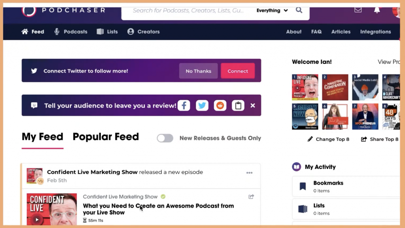Dismiss the review request banner
Image resolution: width=405 pixels, height=228 pixels.
pos(253,105)
